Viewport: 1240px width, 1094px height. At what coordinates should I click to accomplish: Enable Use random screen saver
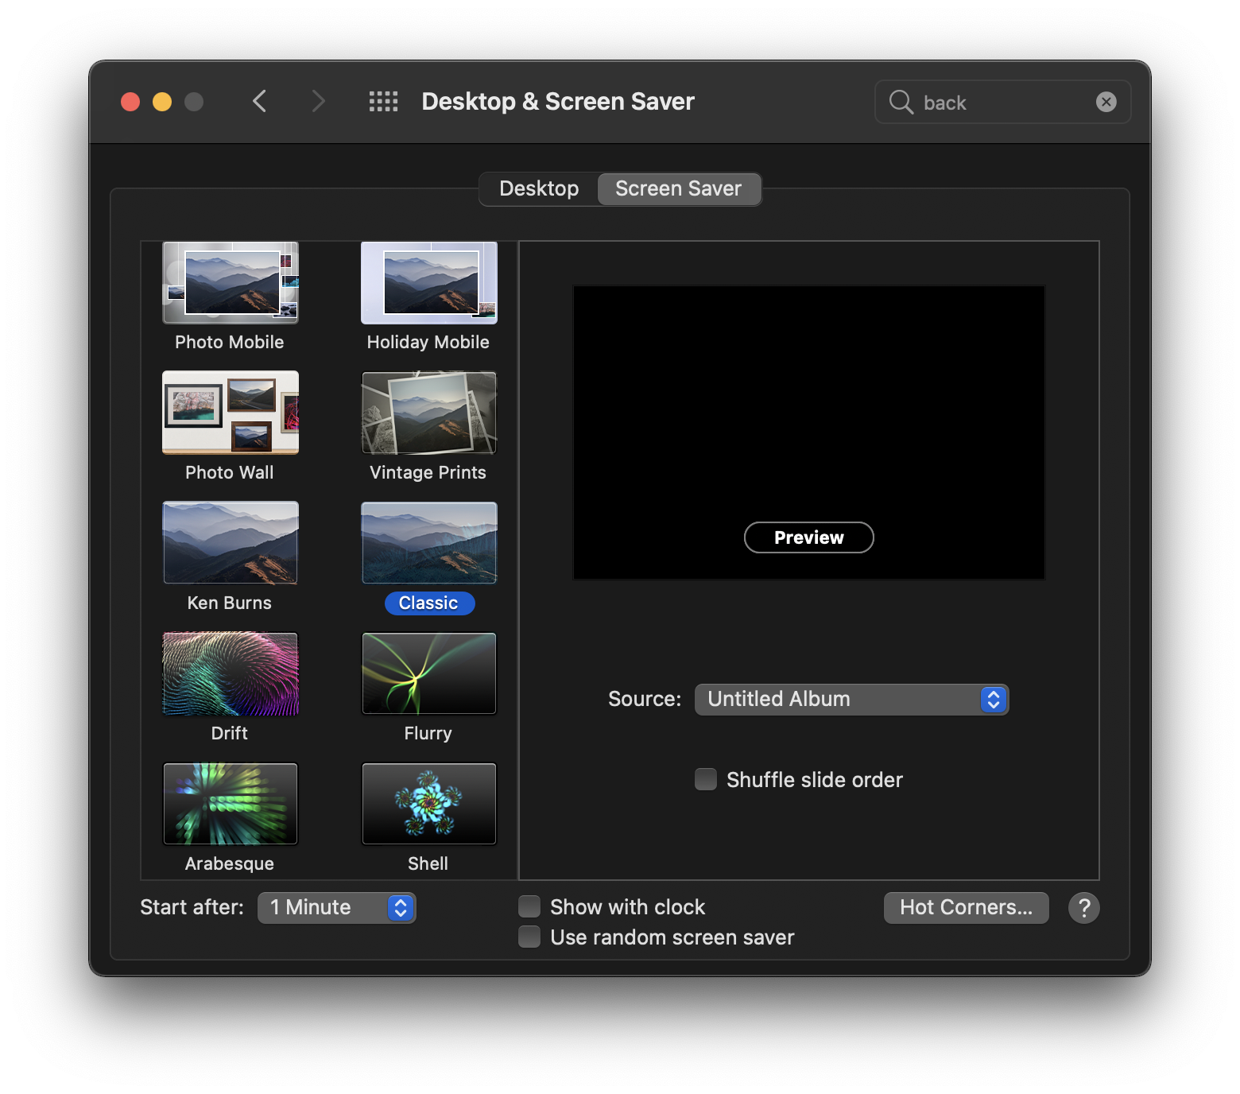click(x=529, y=937)
